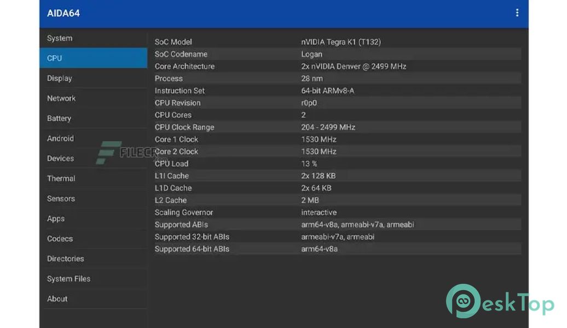Click the AIDA64 app title
Image resolution: width=567 pixels, height=328 pixels.
point(63,13)
